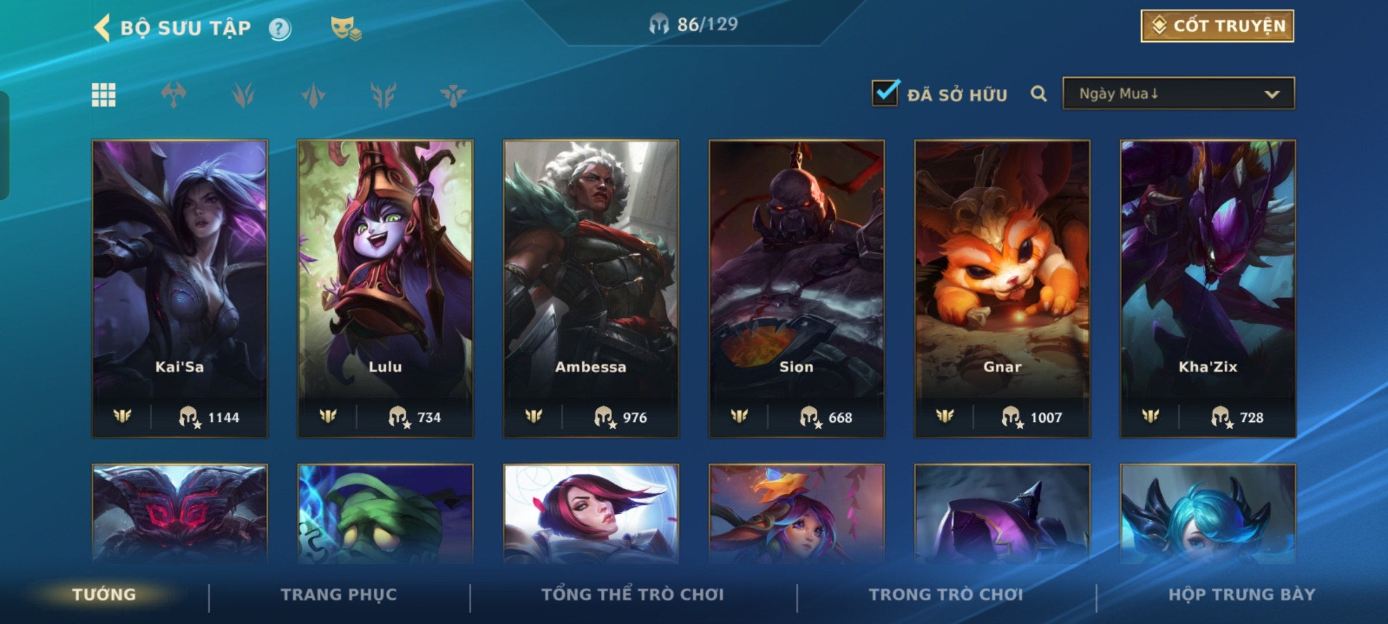This screenshot has width=1388, height=624.
Task: Expand the Ngày Mua sort dropdown
Action: click(1179, 94)
